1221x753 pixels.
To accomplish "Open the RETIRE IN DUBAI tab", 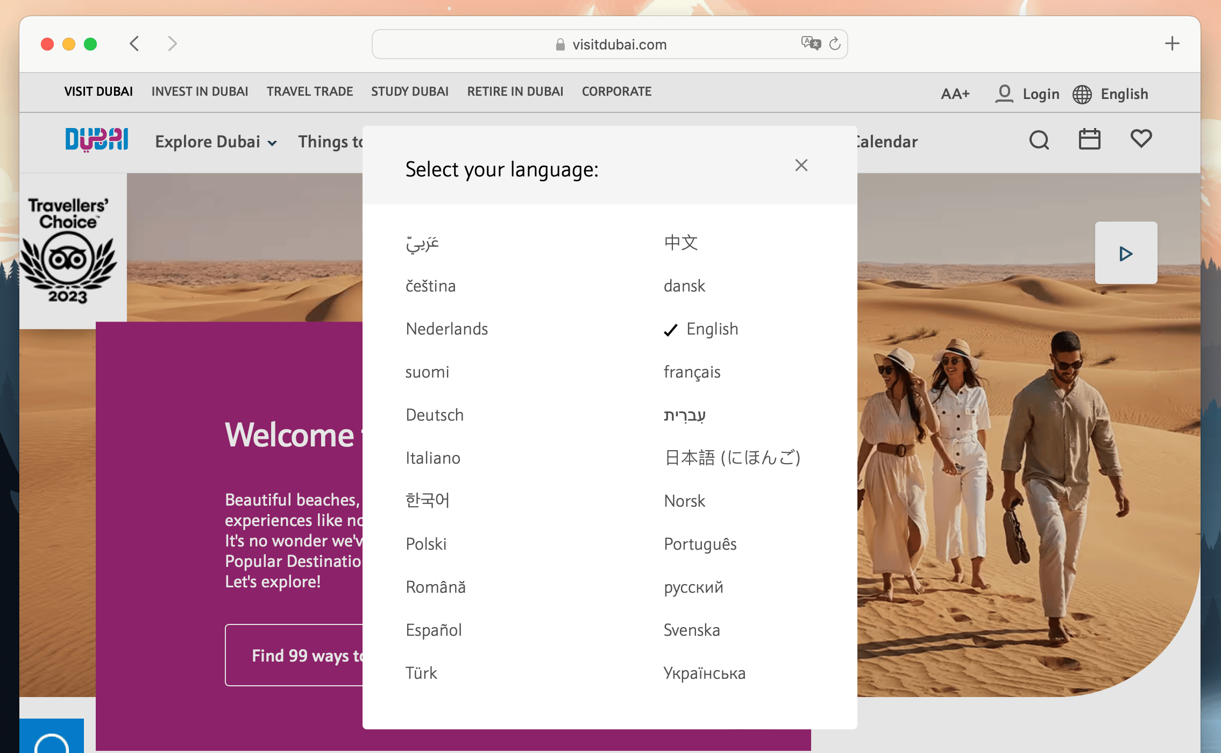I will [515, 91].
